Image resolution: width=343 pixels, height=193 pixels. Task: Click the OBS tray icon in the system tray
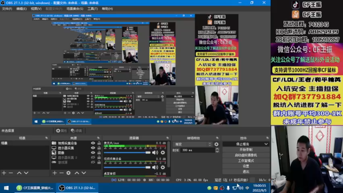[222, 188]
